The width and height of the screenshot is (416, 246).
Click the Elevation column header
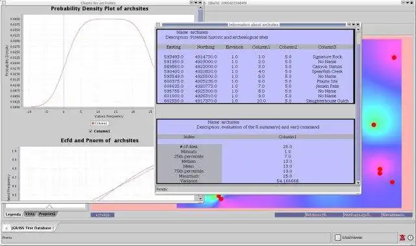[235, 47]
